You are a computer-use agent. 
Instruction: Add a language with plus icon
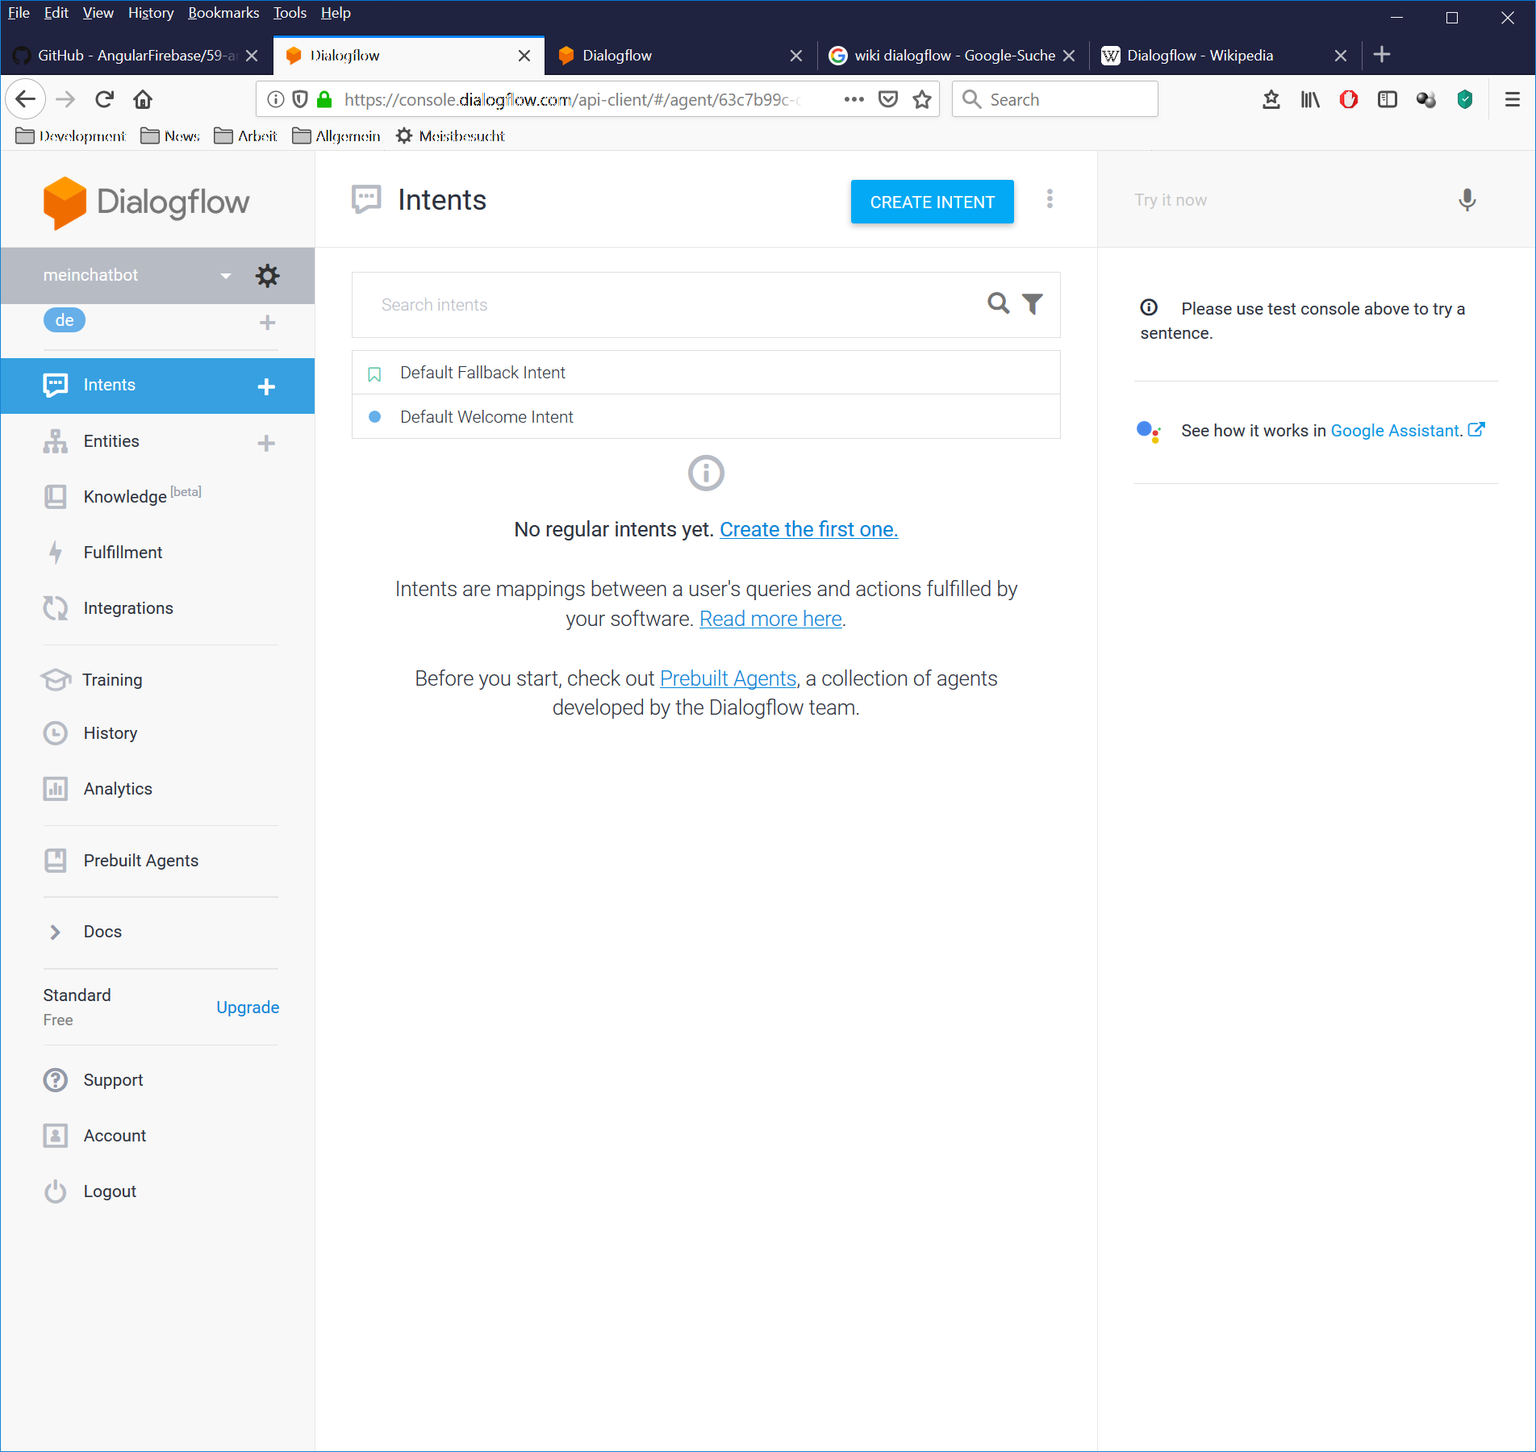(x=267, y=323)
